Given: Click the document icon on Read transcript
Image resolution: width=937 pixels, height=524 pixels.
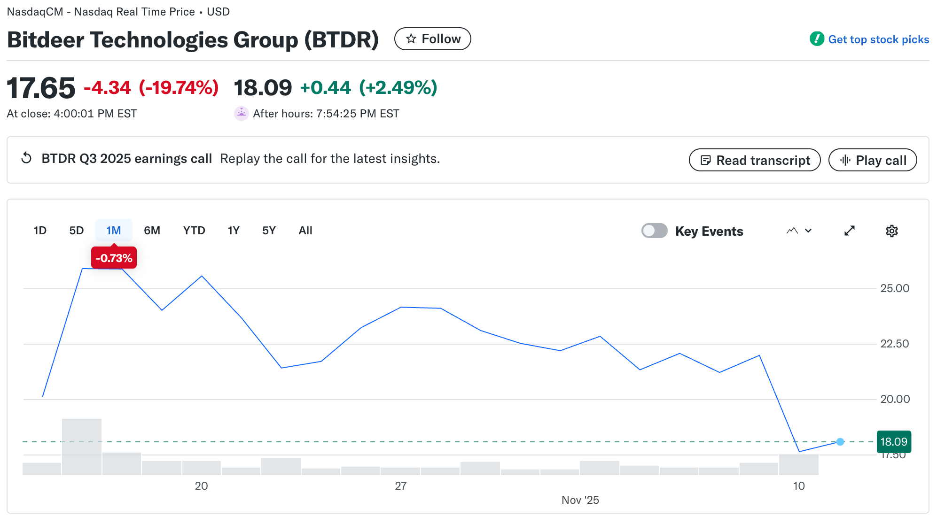Looking at the screenshot, I should [x=706, y=160].
